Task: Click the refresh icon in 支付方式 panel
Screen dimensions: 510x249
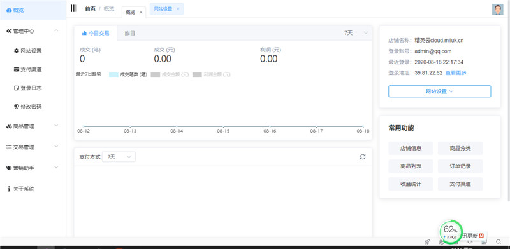Action: tap(363, 157)
